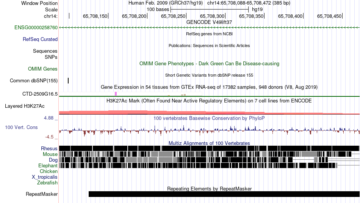Click the chr14: ruler label
The image size is (360, 203).
tap(51, 16)
